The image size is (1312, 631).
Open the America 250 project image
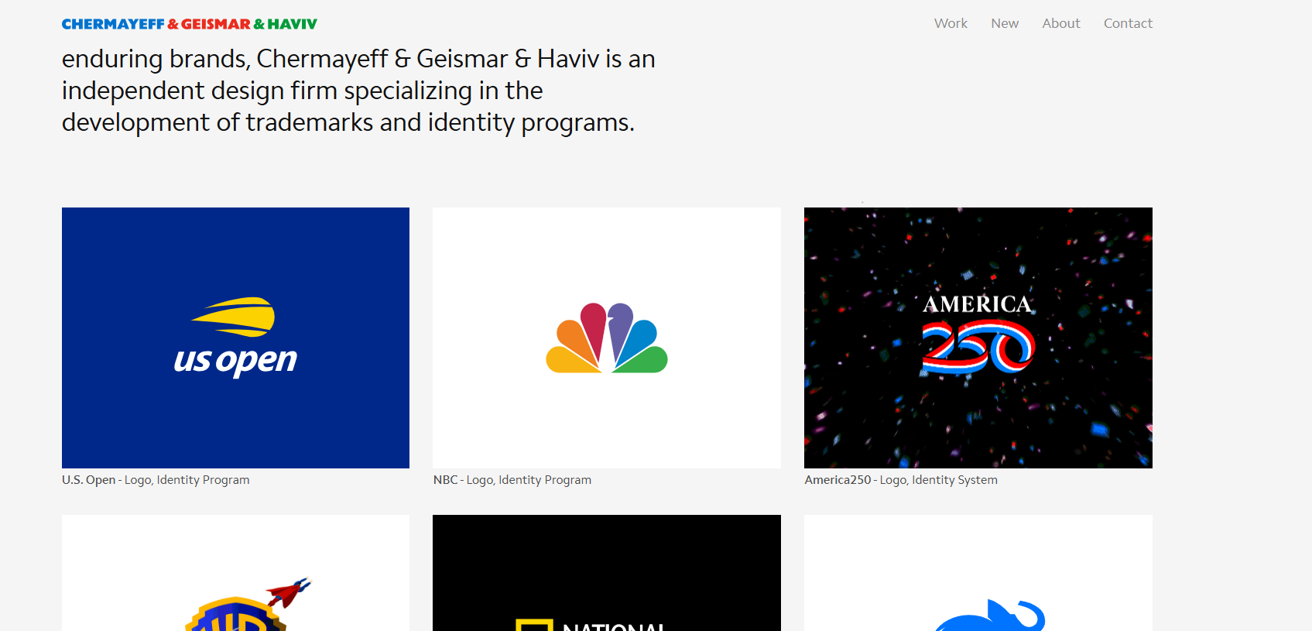pyautogui.click(x=978, y=338)
